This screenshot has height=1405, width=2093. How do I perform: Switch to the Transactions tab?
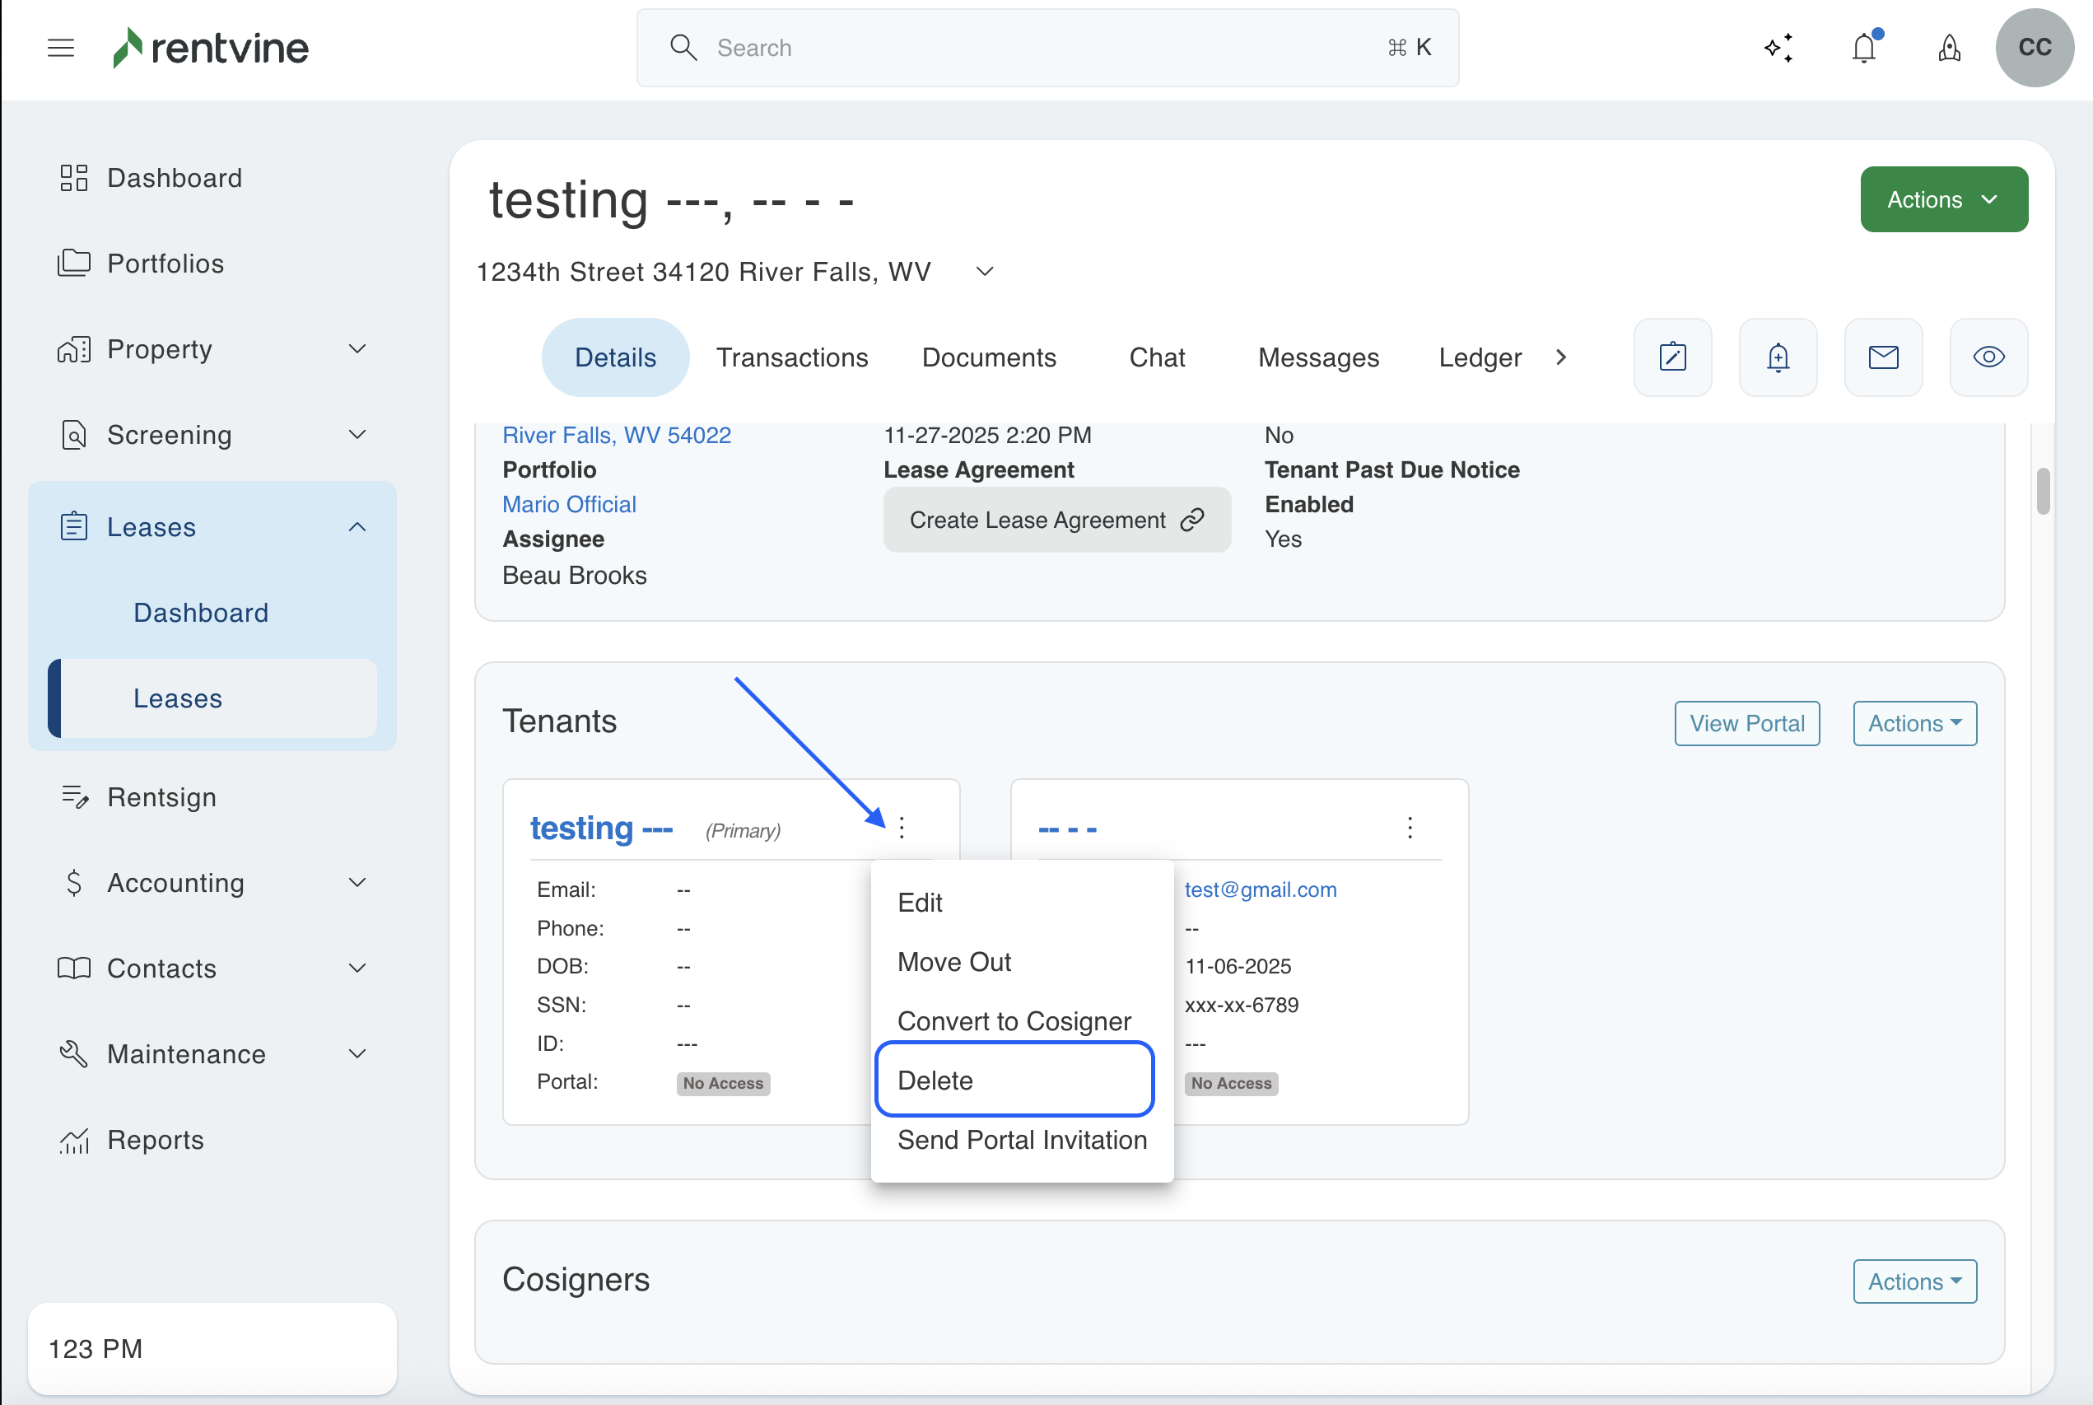pyautogui.click(x=792, y=357)
